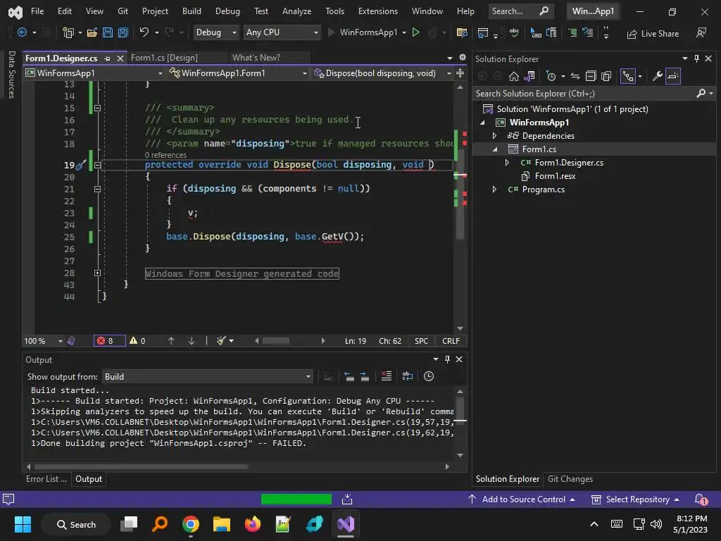The image size is (721, 541).
Task: Click Sync with Active Document icon
Action: pos(575,76)
